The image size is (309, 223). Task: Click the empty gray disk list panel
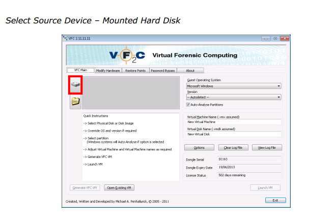[x=131, y=92]
